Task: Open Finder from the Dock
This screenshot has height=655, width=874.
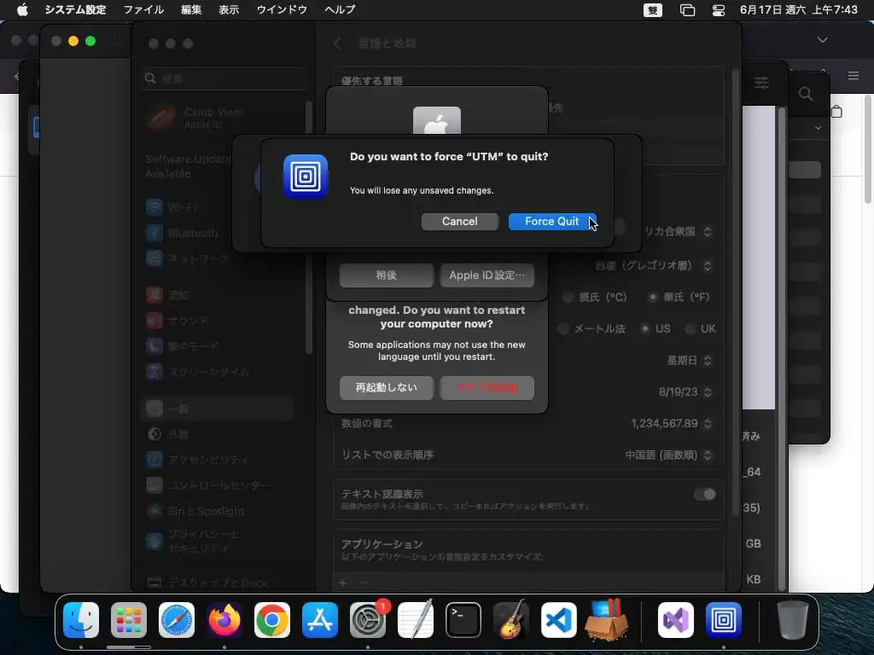Action: pyautogui.click(x=81, y=620)
